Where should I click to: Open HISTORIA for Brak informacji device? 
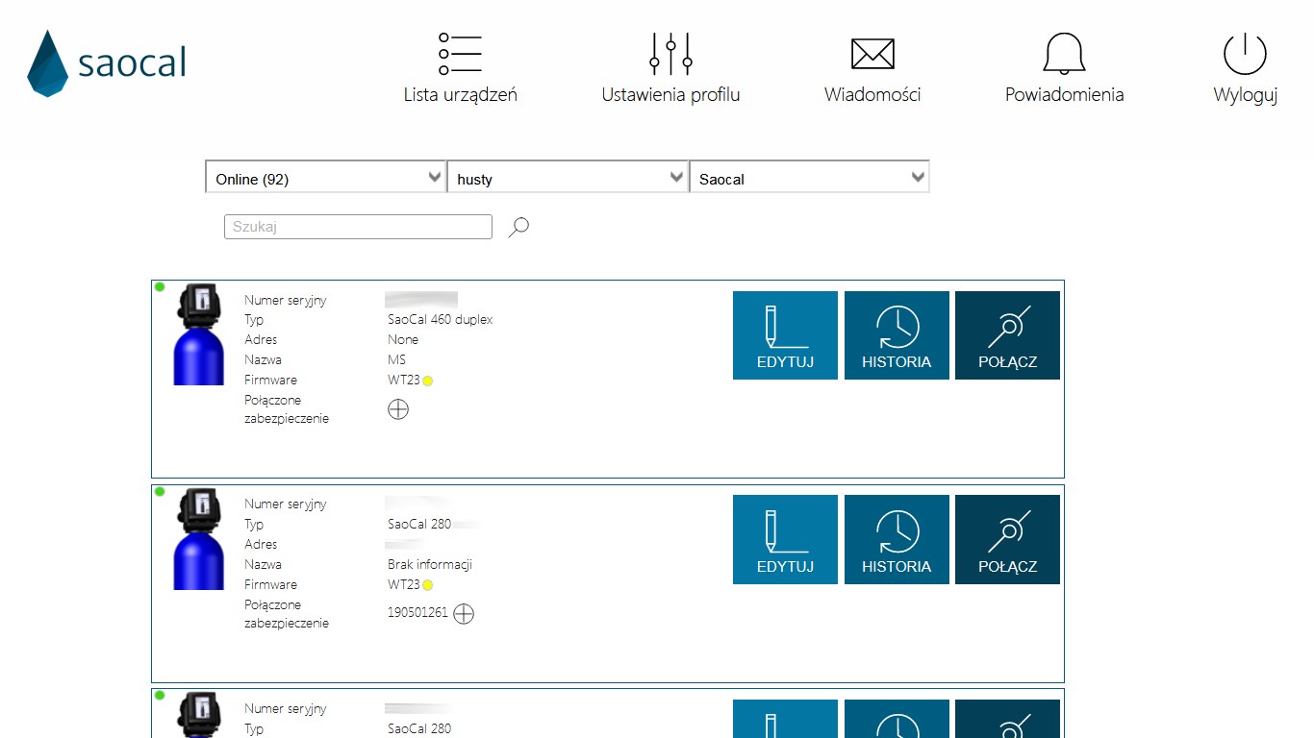pos(897,539)
